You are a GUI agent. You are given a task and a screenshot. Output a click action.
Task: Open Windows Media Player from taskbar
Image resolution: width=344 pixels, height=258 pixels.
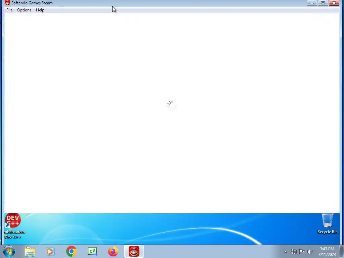point(50,251)
